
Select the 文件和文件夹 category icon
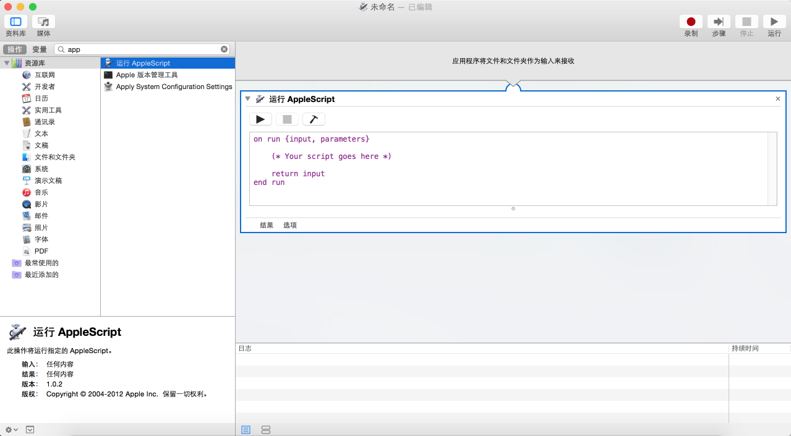(27, 157)
